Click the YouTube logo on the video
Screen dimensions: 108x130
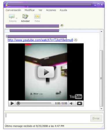tap(76, 96)
